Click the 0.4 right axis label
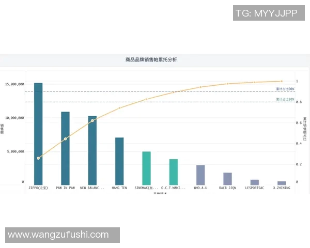 (299, 144)
